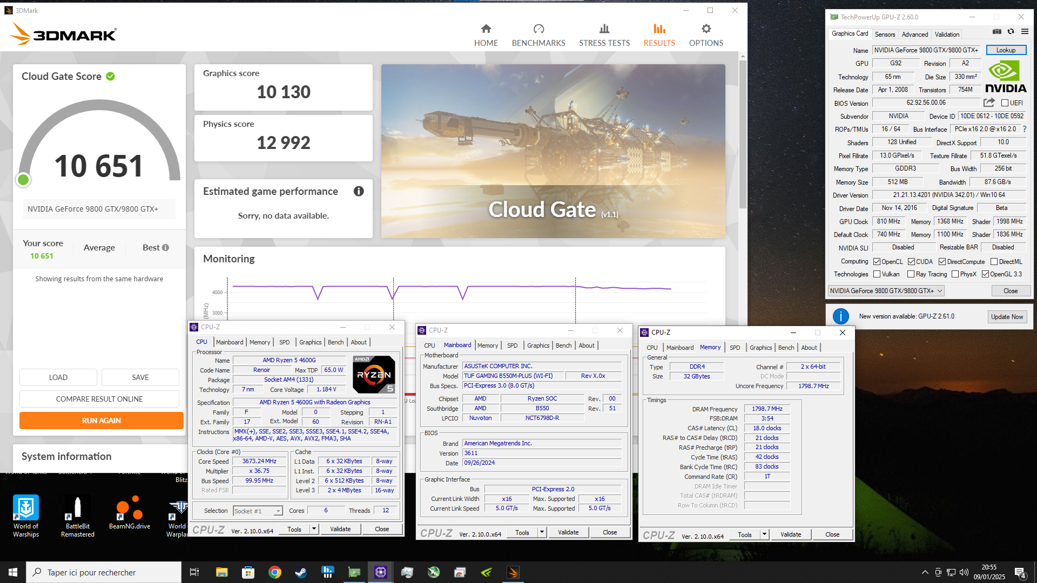Open 3DMark BENCHMARKS gauge icon
Viewport: 1037px width, 583px height.
tap(538, 29)
